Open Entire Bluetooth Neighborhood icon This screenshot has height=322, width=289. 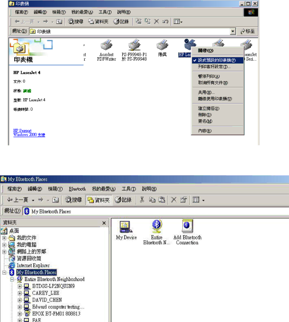tap(156, 232)
